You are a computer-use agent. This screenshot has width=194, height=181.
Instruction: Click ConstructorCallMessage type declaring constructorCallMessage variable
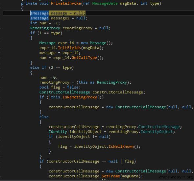[64, 92]
